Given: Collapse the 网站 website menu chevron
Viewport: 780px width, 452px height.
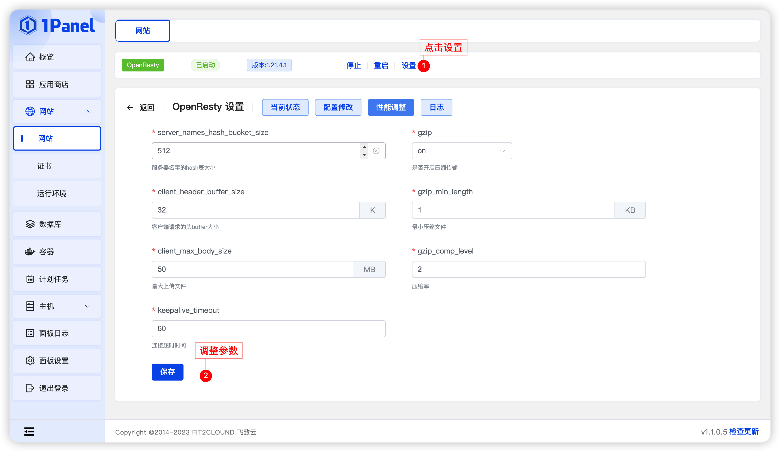Looking at the screenshot, I should tap(87, 111).
